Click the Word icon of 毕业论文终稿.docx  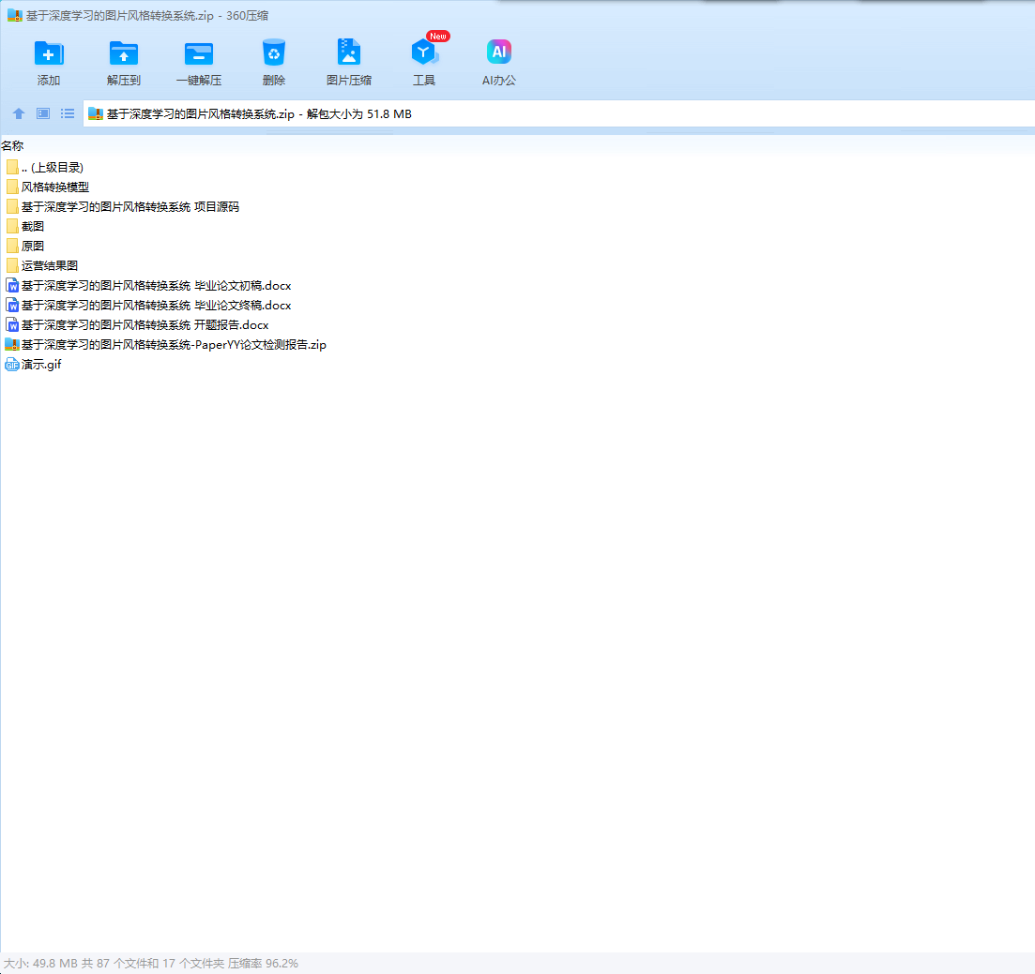click(x=12, y=306)
